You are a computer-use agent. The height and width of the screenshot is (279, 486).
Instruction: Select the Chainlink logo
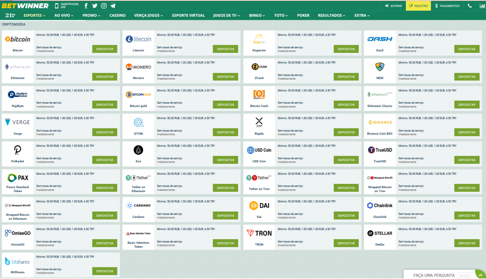380,205
